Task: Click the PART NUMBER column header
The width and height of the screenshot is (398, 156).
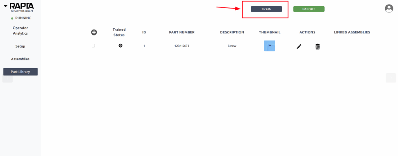Action: pyautogui.click(x=182, y=32)
